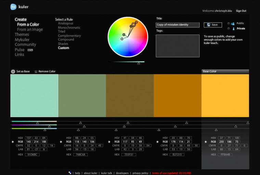Click the HEX field showing 768C6A
This screenshot has width=260, height=175.
[x=80, y=154]
